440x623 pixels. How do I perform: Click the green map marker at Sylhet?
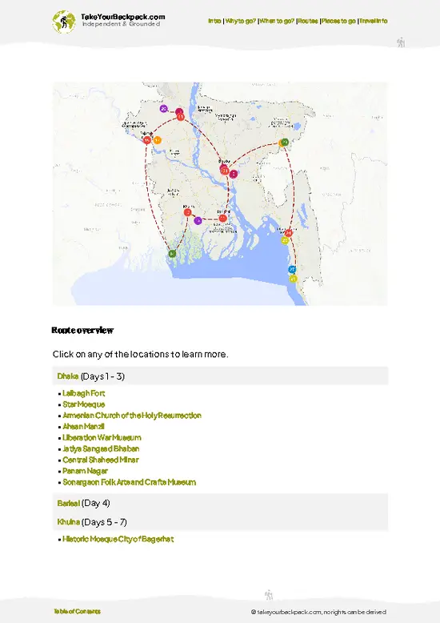tap(285, 143)
